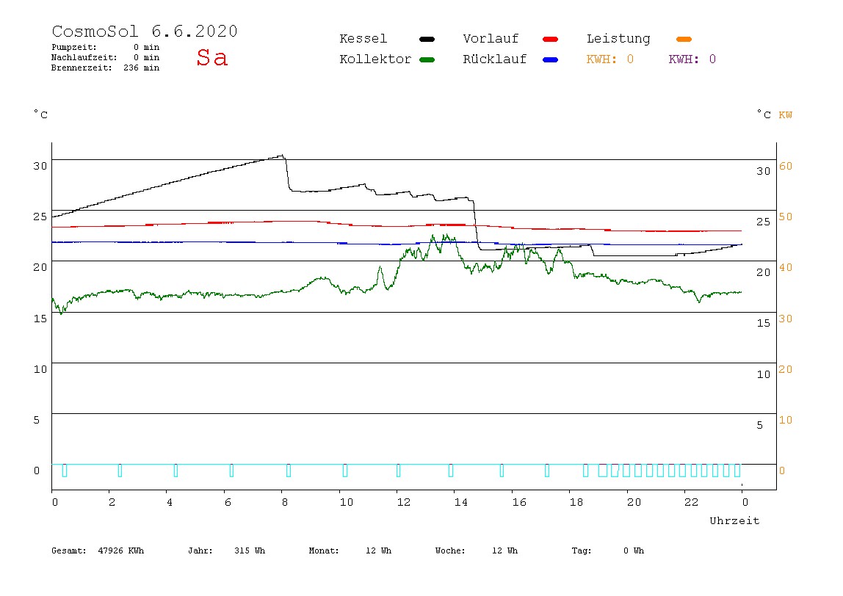Click the green Kollektor legend swatch
This screenshot has height=596, width=843.
(427, 59)
